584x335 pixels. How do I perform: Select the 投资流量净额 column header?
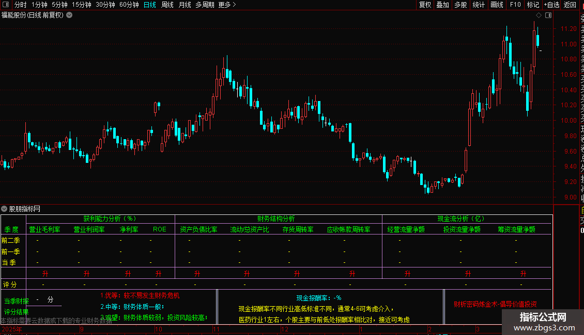click(462, 229)
